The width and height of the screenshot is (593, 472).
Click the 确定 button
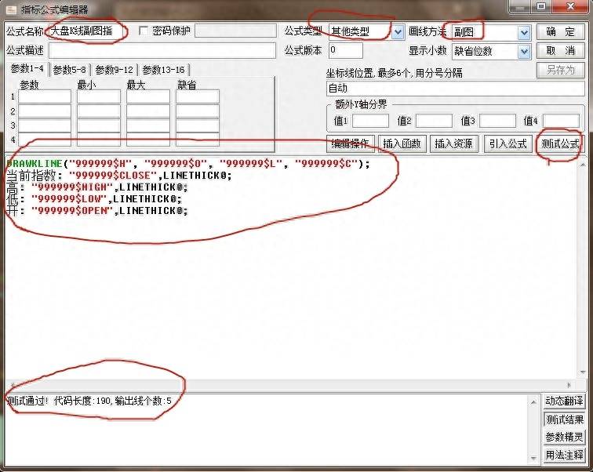point(561,31)
